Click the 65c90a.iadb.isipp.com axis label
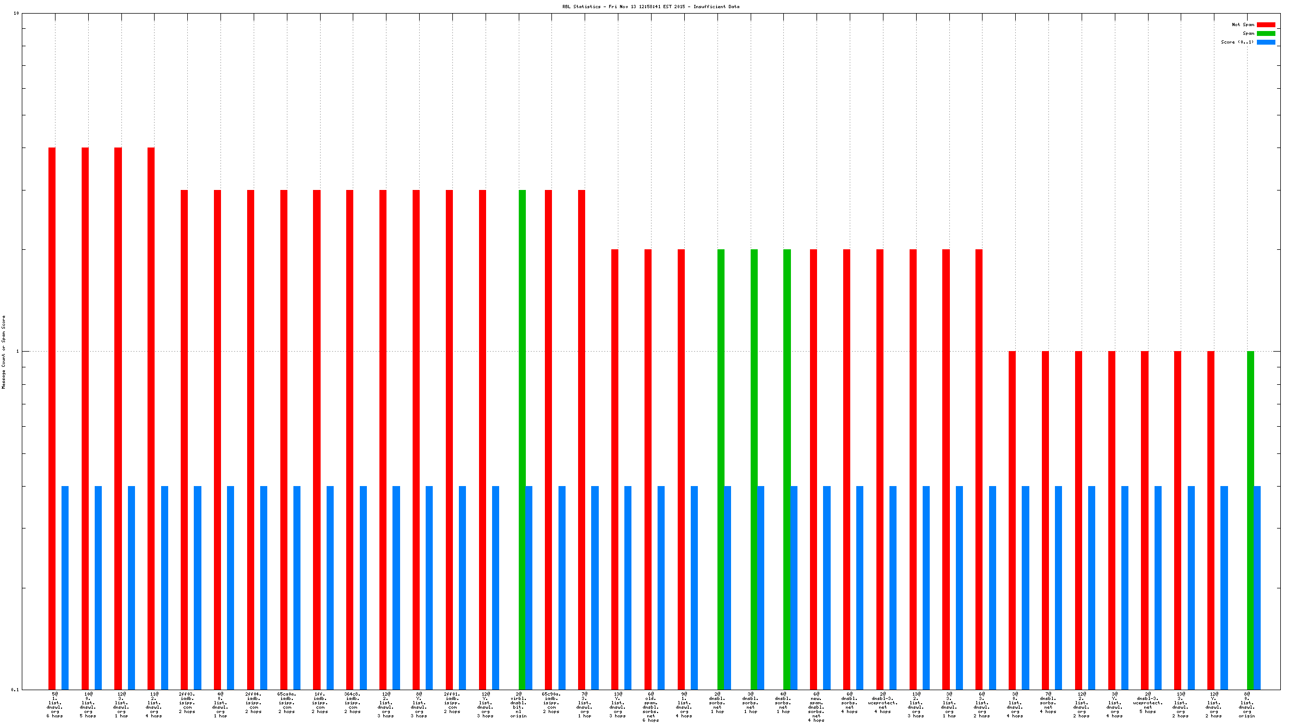The image size is (1289, 725). coord(551,703)
